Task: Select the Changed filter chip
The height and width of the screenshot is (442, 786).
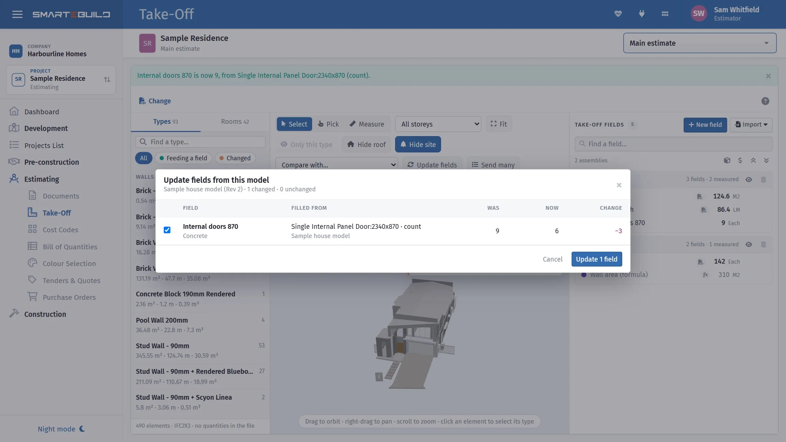Action: click(235, 158)
